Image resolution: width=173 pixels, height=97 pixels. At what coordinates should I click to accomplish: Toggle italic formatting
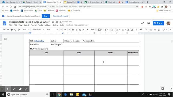[76, 30]
